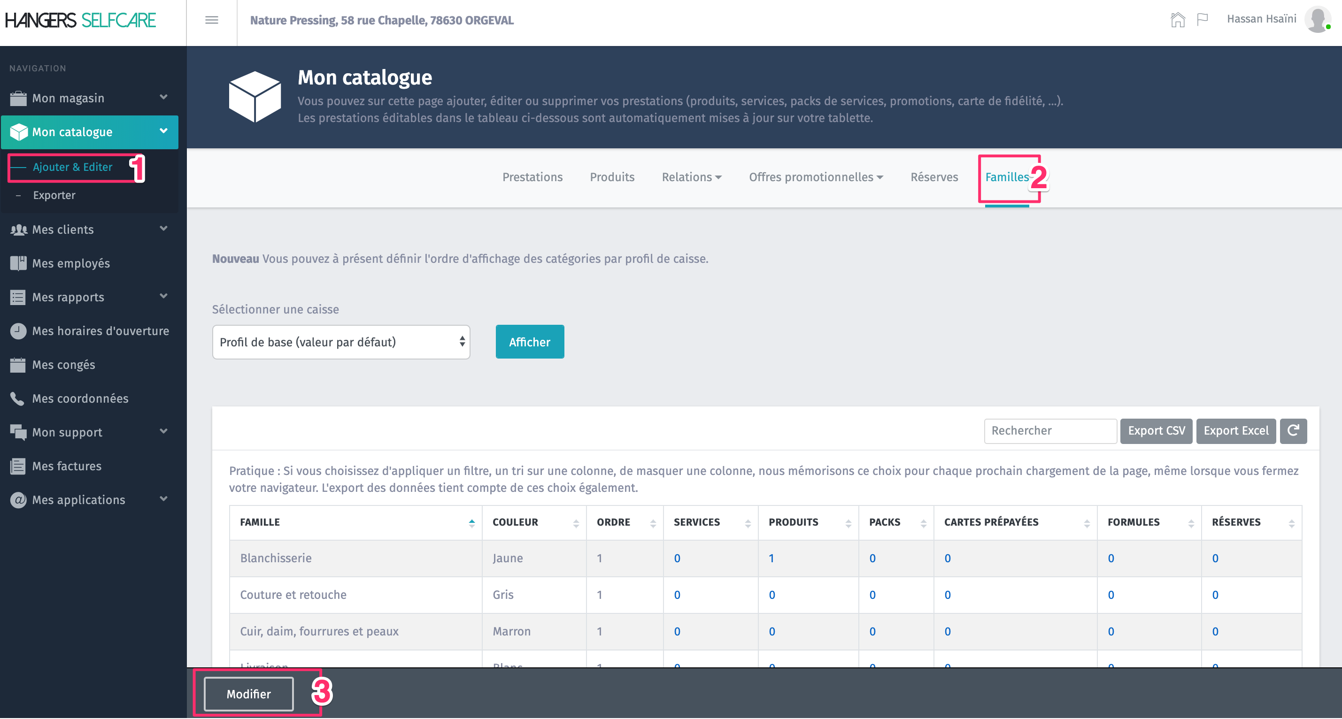The image size is (1342, 719).
Task: Open Mes employés in sidebar
Action: (x=71, y=263)
